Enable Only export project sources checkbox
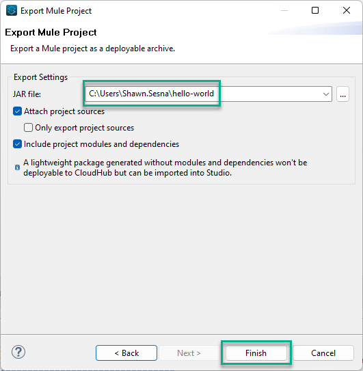Image resolution: width=363 pixels, height=371 pixels. pos(28,128)
